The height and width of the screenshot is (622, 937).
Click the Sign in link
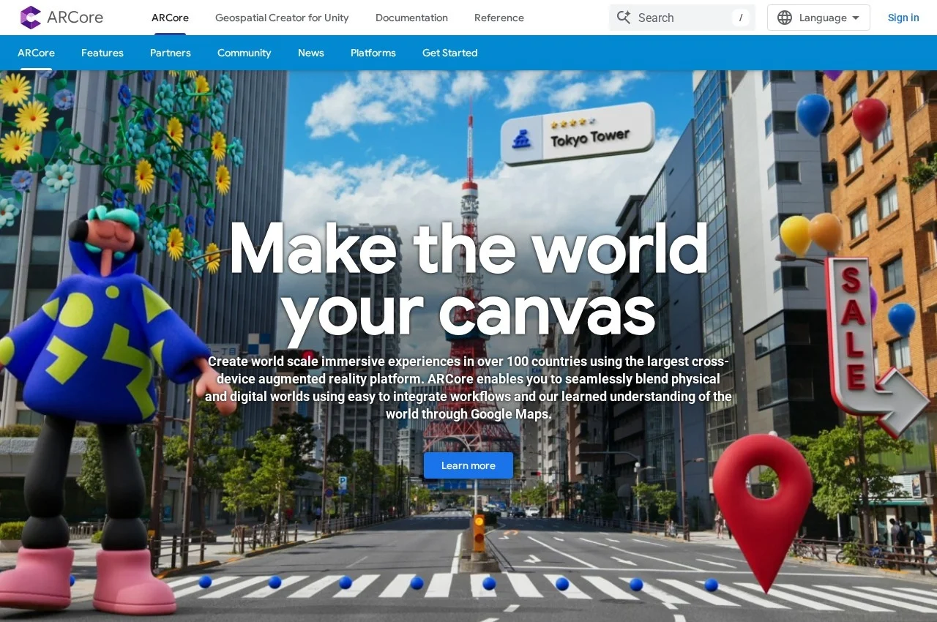click(x=903, y=18)
